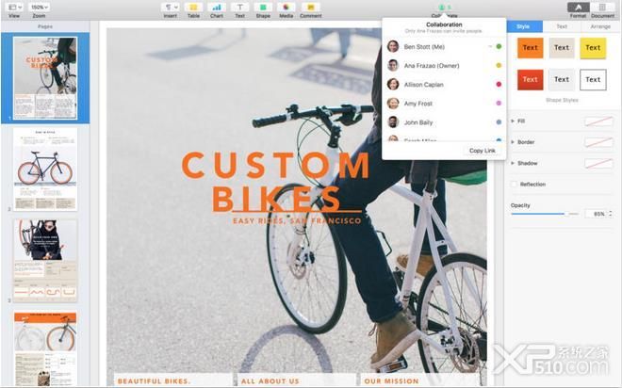Add a text box with Text icon
622x388 pixels.
point(240,8)
